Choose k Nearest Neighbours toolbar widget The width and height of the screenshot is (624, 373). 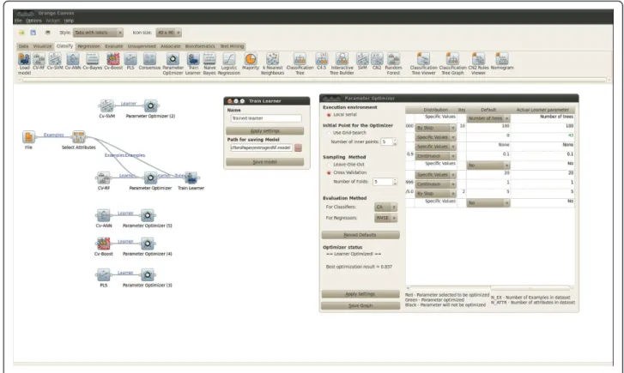click(273, 59)
